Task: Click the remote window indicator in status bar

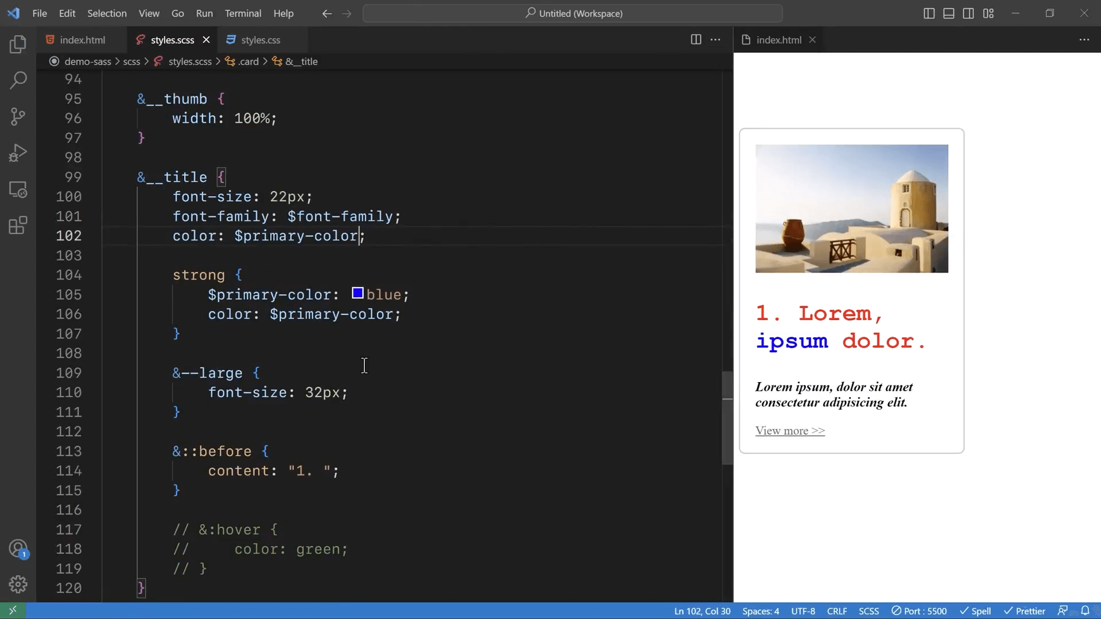Action: 13,610
